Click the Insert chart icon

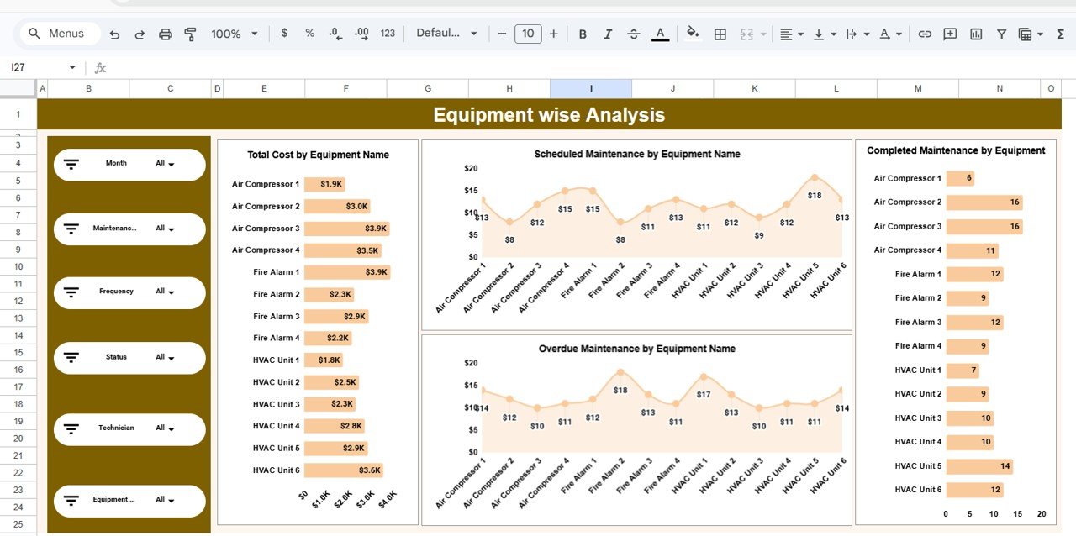[x=976, y=34]
